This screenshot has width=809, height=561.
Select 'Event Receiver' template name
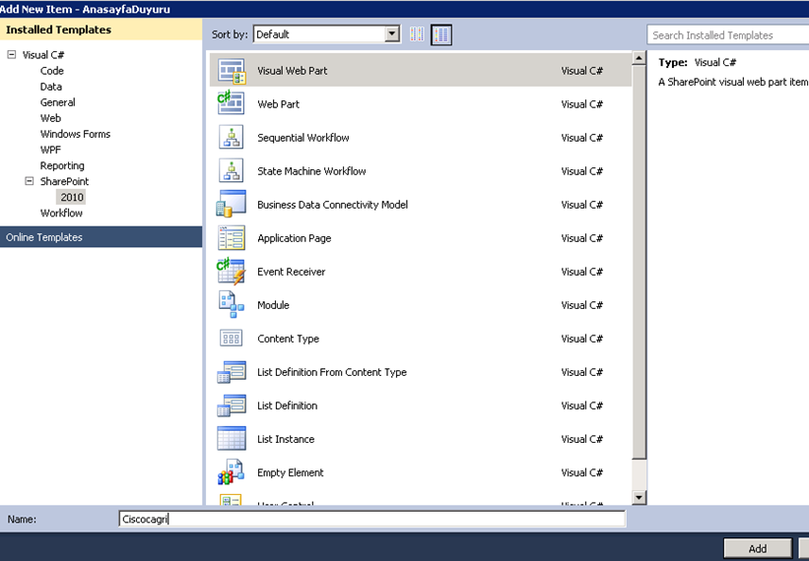292,272
